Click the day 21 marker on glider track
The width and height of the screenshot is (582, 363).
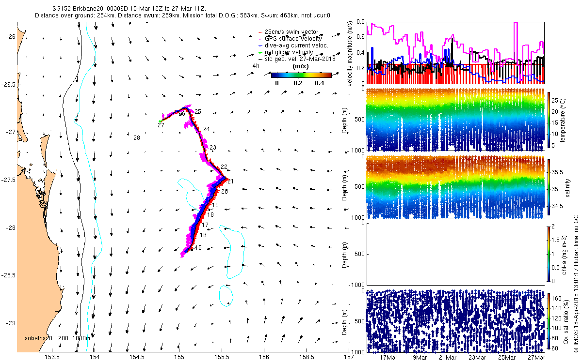(x=230, y=181)
